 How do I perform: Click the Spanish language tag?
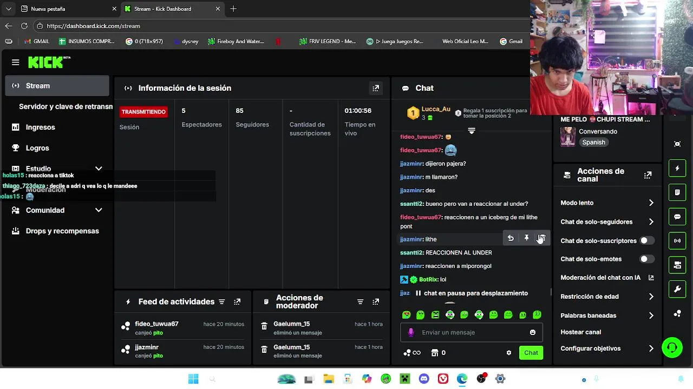tap(593, 143)
